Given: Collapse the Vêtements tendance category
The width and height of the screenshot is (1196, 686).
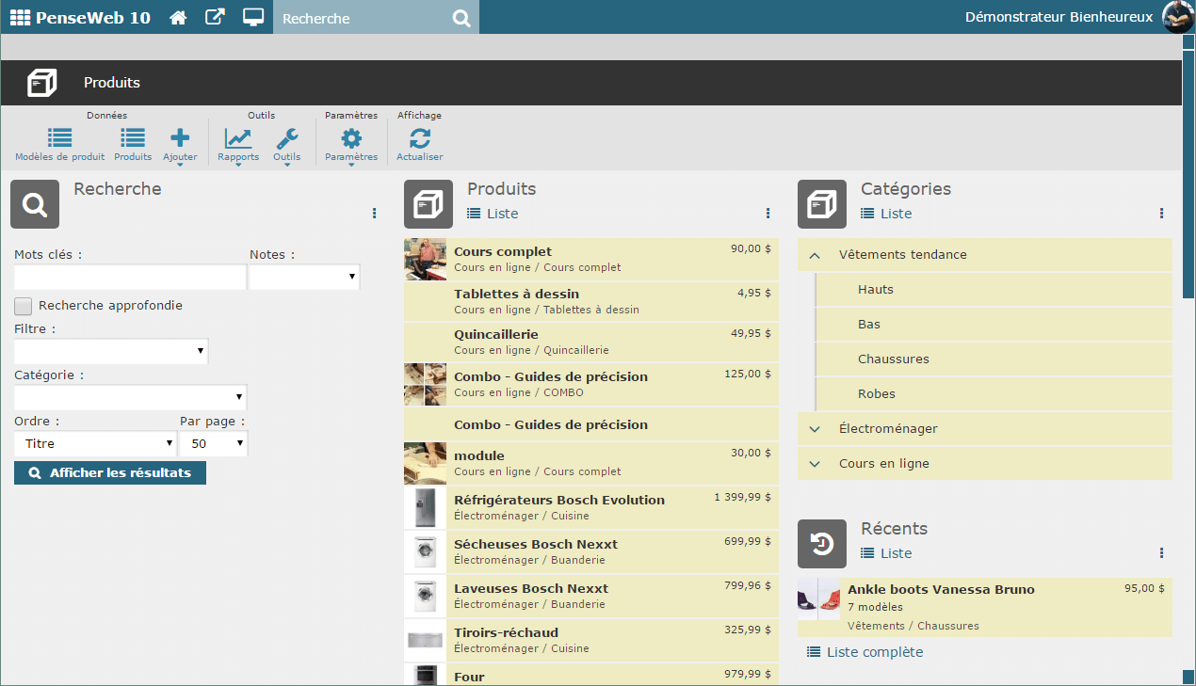Looking at the screenshot, I should [816, 255].
